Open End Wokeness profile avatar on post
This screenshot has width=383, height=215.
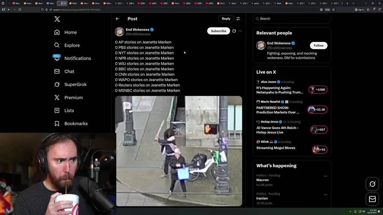point(119,32)
